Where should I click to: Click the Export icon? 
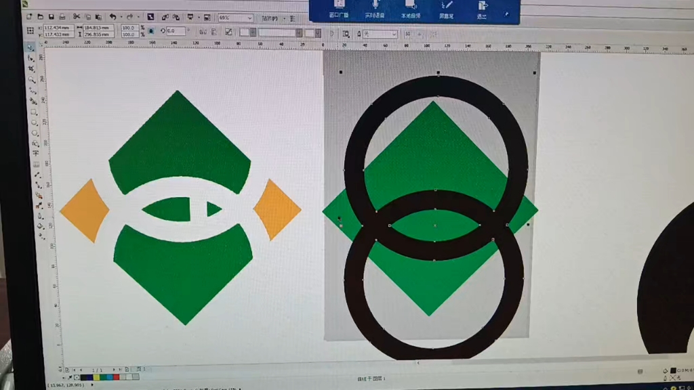click(x=176, y=17)
